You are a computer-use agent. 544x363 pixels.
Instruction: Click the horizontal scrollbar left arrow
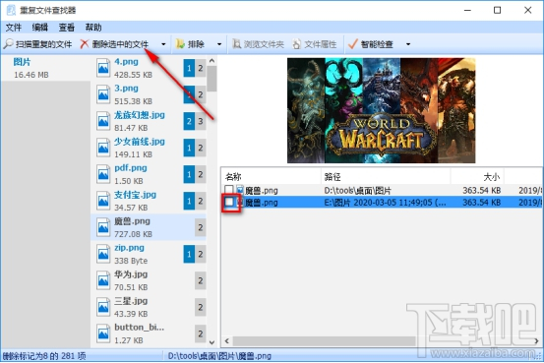tap(227, 340)
